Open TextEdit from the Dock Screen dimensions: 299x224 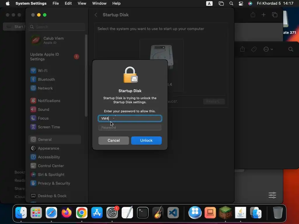click(x=127, y=212)
